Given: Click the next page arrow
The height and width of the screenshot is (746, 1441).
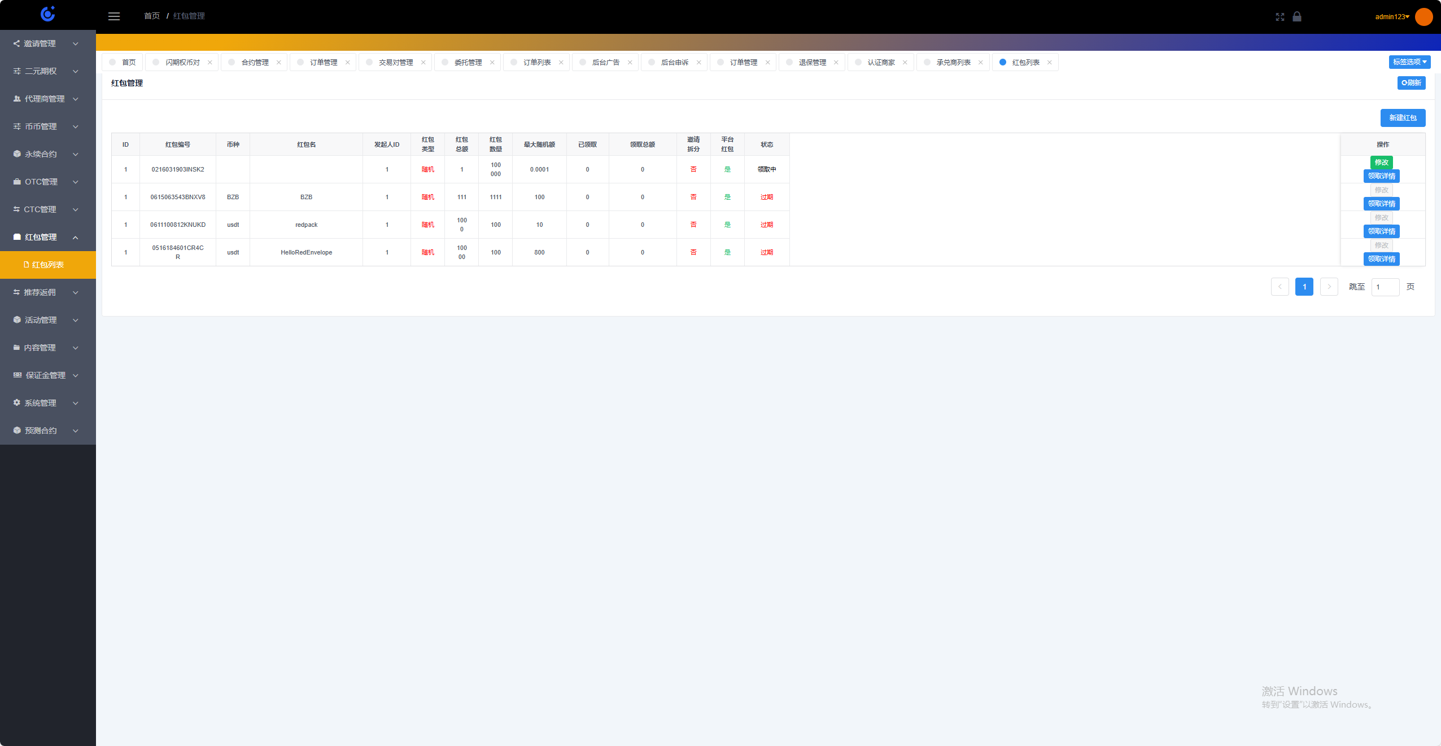Looking at the screenshot, I should [x=1329, y=287].
